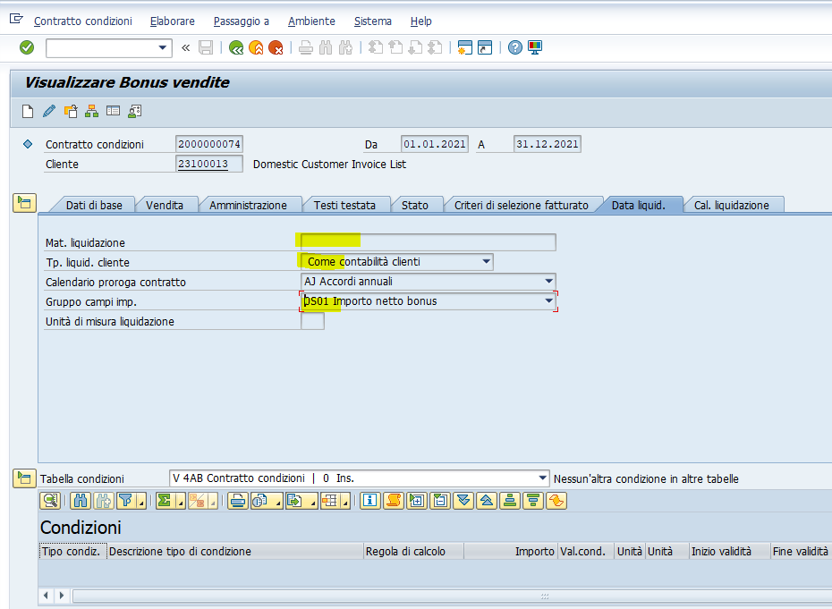Open the Passaggio a menu
This screenshot has width=832, height=609.
pos(241,21)
